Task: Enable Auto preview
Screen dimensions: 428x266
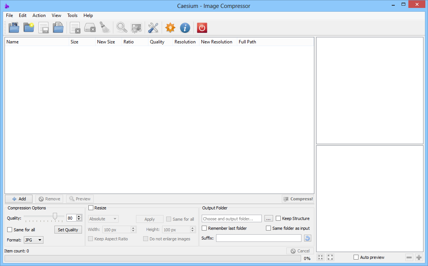Action: (355, 257)
